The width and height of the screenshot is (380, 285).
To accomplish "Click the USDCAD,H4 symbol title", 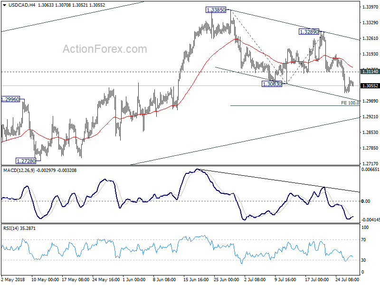I will [21, 5].
